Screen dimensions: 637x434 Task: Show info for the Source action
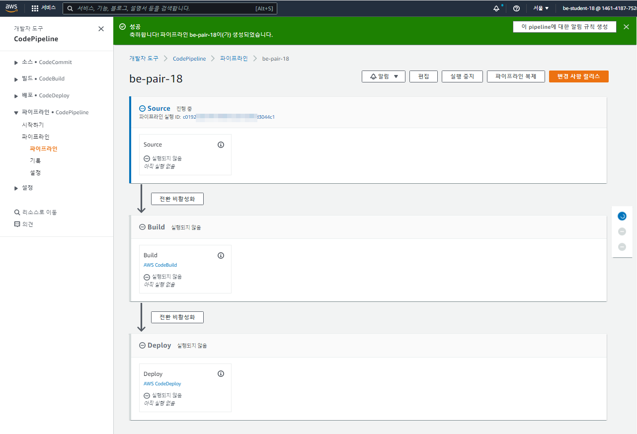coord(221,145)
